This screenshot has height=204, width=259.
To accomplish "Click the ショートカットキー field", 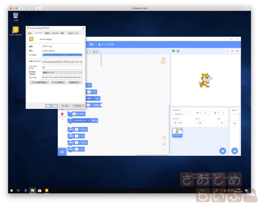I will click(x=62, y=67).
